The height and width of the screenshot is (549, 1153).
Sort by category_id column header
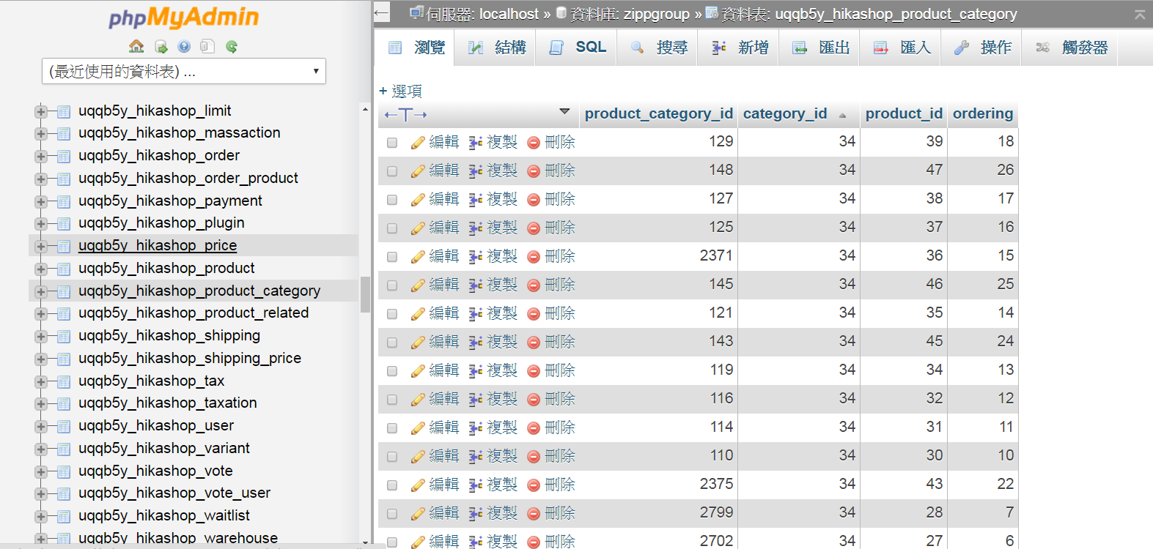tap(785, 113)
